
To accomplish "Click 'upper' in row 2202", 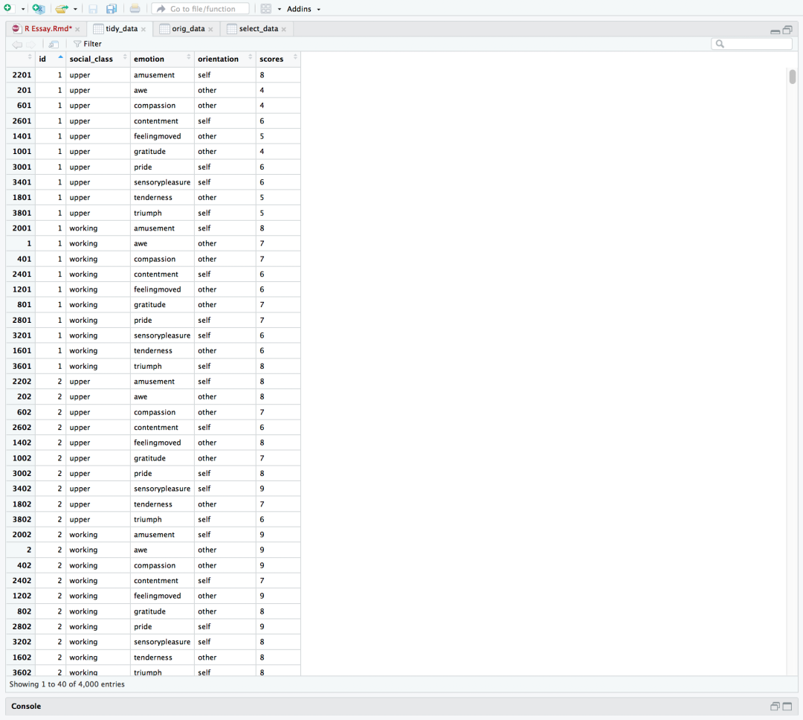I will (80, 382).
